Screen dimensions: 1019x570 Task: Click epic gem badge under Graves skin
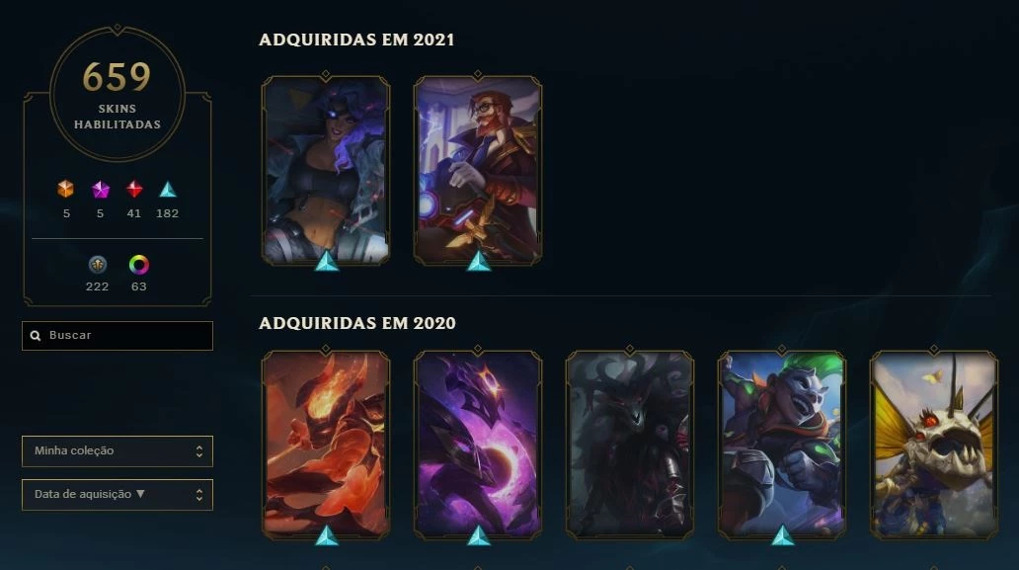[479, 261]
